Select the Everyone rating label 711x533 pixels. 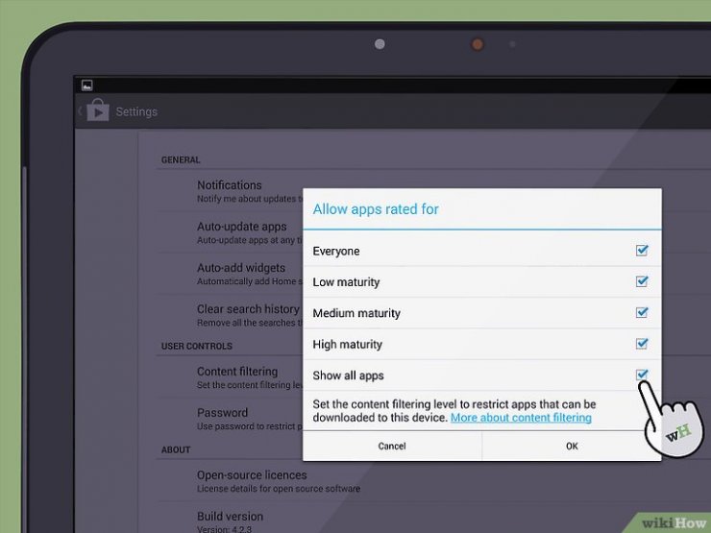coord(336,251)
